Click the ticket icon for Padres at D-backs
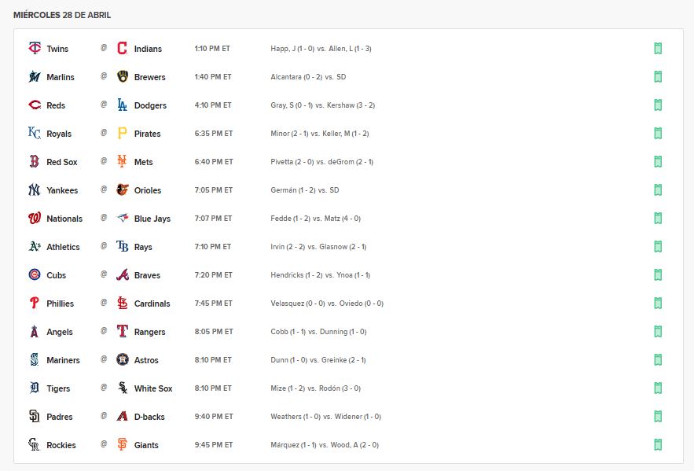Image resolution: width=694 pixels, height=471 pixels. (x=658, y=417)
